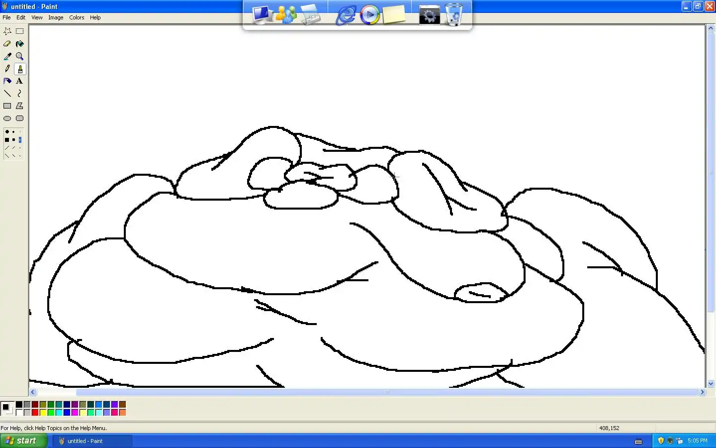Click the on-screen keyboard taskbar icon
The height and width of the screenshot is (448, 716).
(638, 441)
